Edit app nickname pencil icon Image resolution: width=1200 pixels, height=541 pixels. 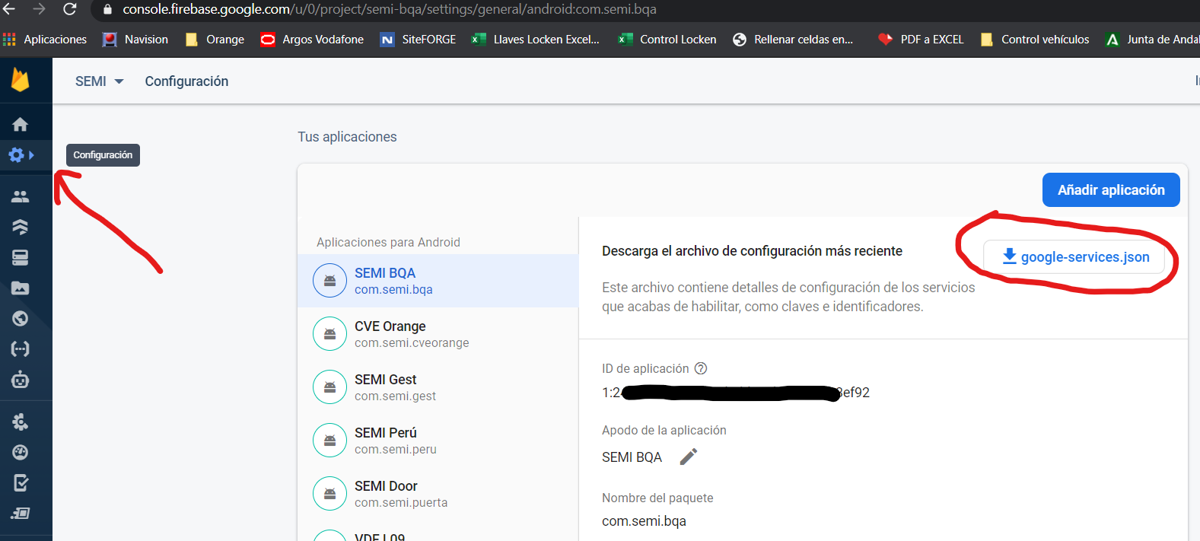[689, 457]
